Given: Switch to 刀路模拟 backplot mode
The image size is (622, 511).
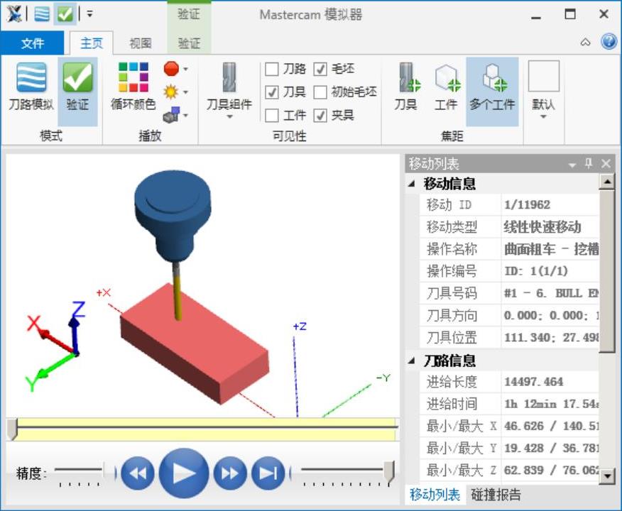Looking at the screenshot, I should (31, 87).
